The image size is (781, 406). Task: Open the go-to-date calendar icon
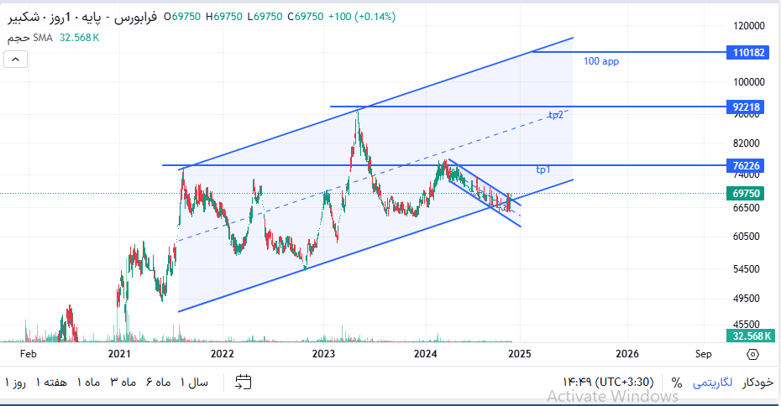[x=243, y=383]
